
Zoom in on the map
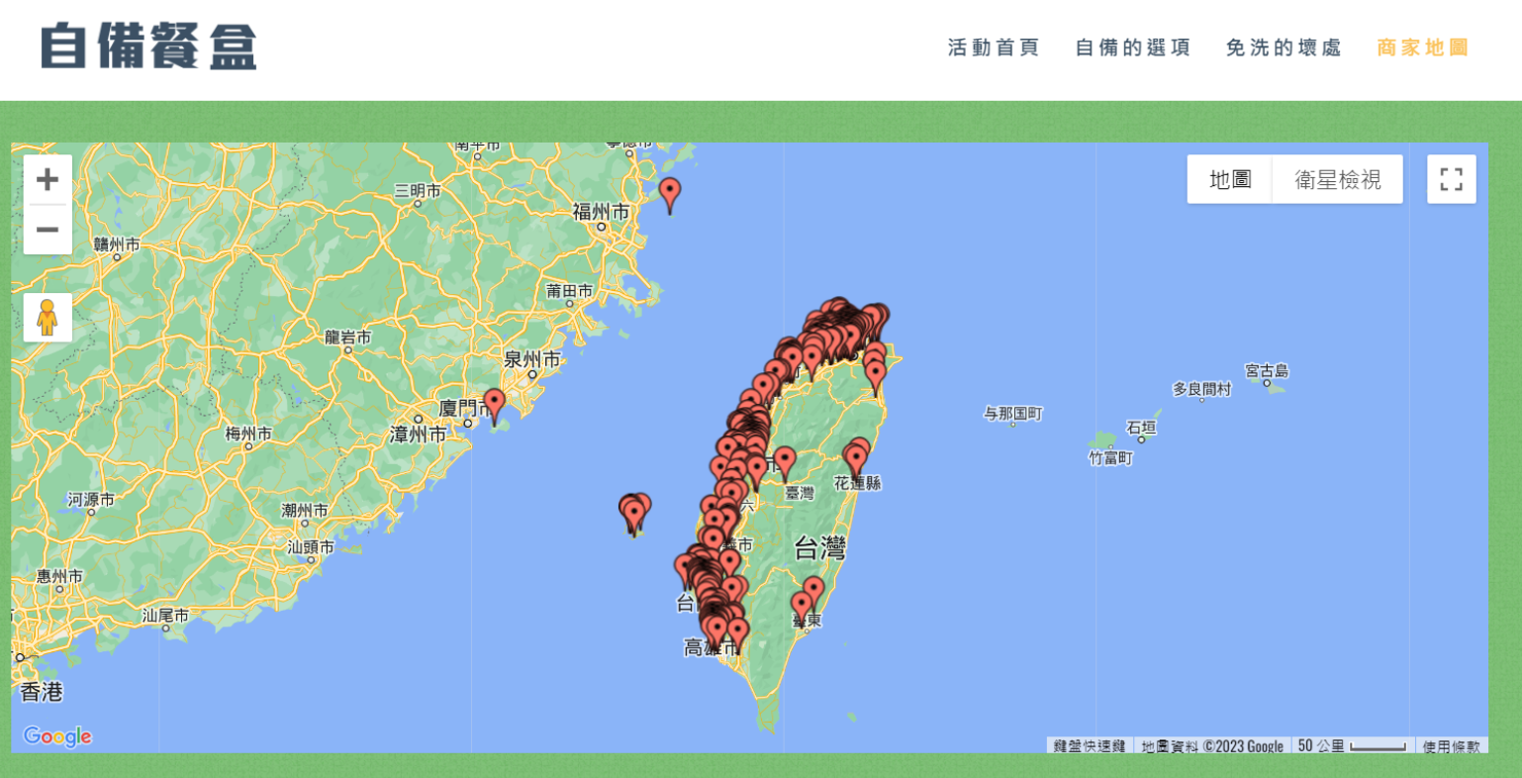coord(48,180)
